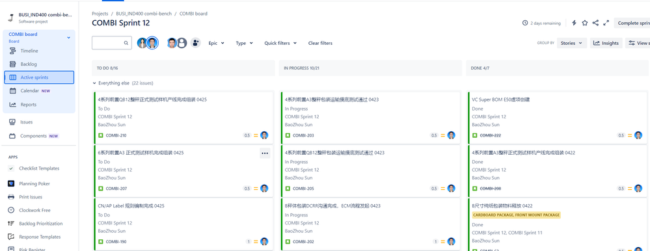650x251 pixels.
Task: Click the board search input field
Action: tap(112, 43)
